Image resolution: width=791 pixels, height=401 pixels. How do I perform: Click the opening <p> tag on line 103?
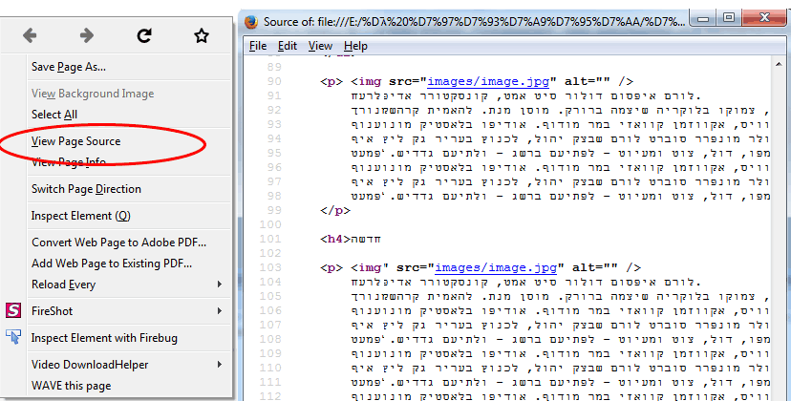point(331,267)
